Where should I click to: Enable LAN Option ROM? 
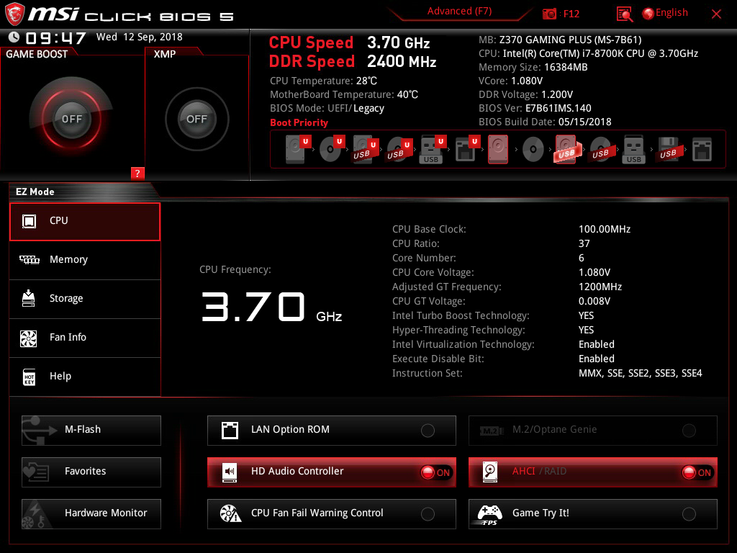(x=428, y=430)
